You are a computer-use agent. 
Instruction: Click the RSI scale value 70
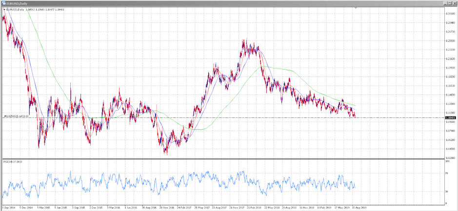coord(446,173)
